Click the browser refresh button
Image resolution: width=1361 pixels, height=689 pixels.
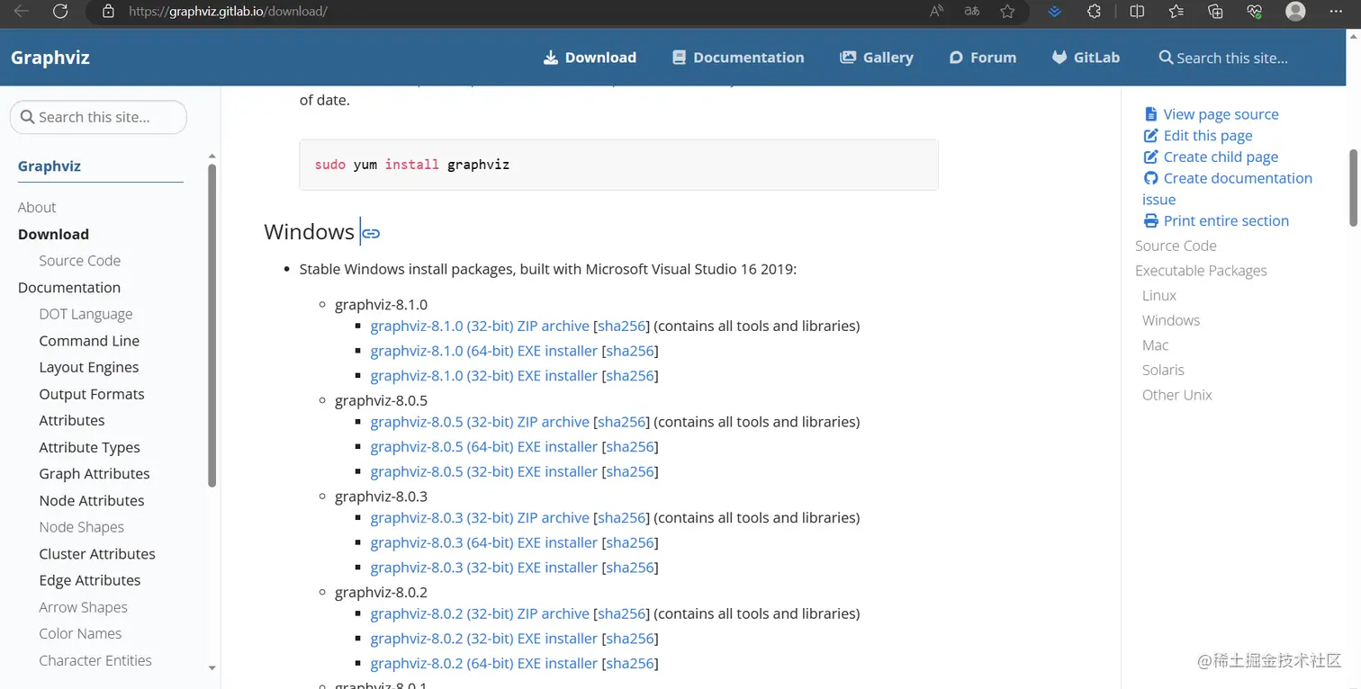(x=60, y=12)
